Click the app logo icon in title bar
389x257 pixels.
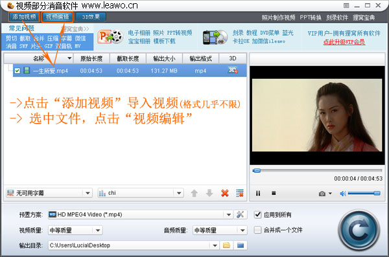click(10, 5)
